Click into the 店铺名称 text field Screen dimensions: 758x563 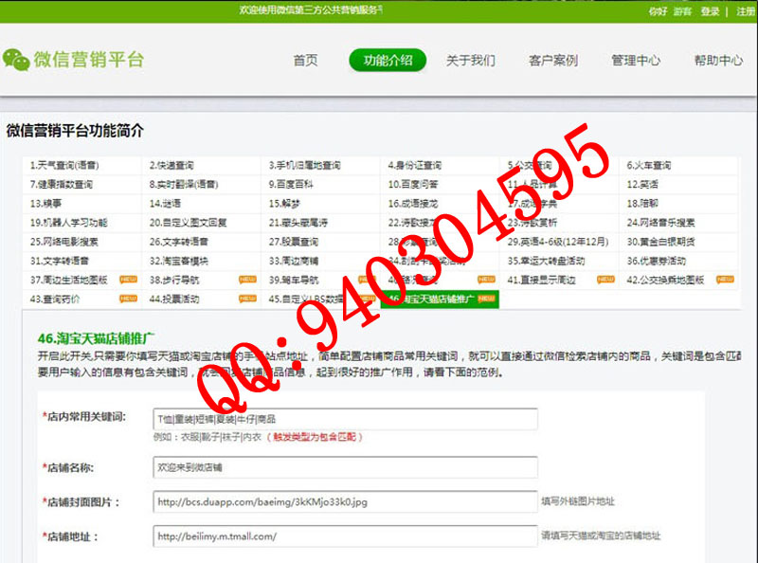tap(345, 467)
